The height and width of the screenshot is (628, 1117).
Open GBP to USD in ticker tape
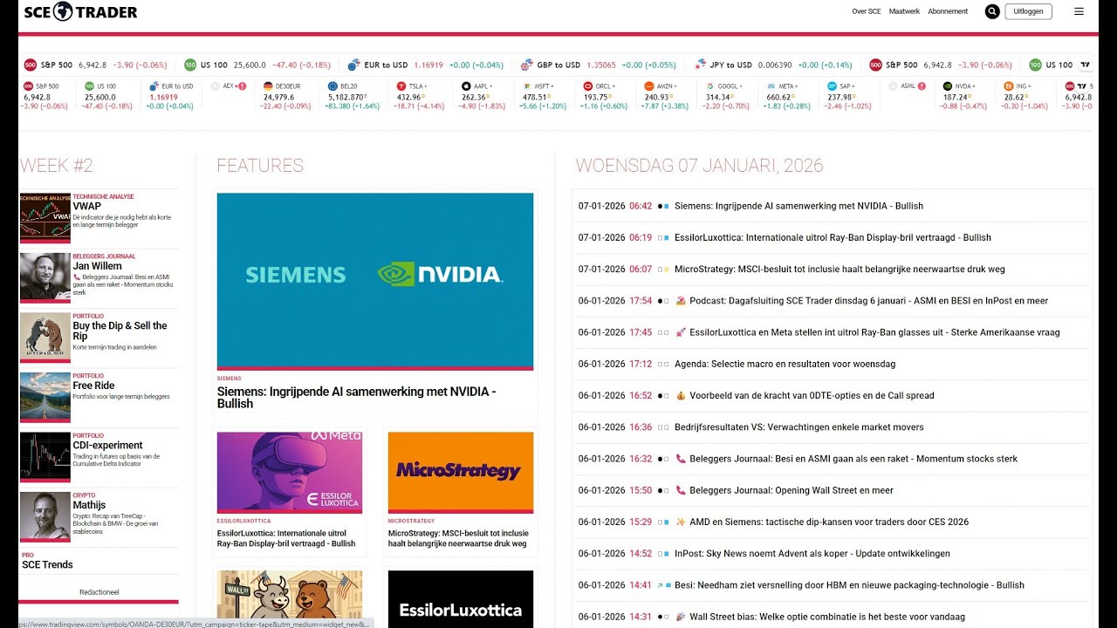click(x=599, y=65)
